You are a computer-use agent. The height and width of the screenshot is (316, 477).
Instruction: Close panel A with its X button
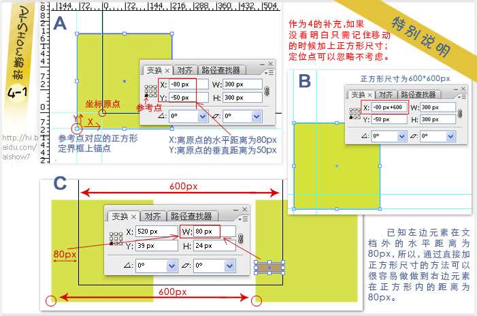(270, 64)
